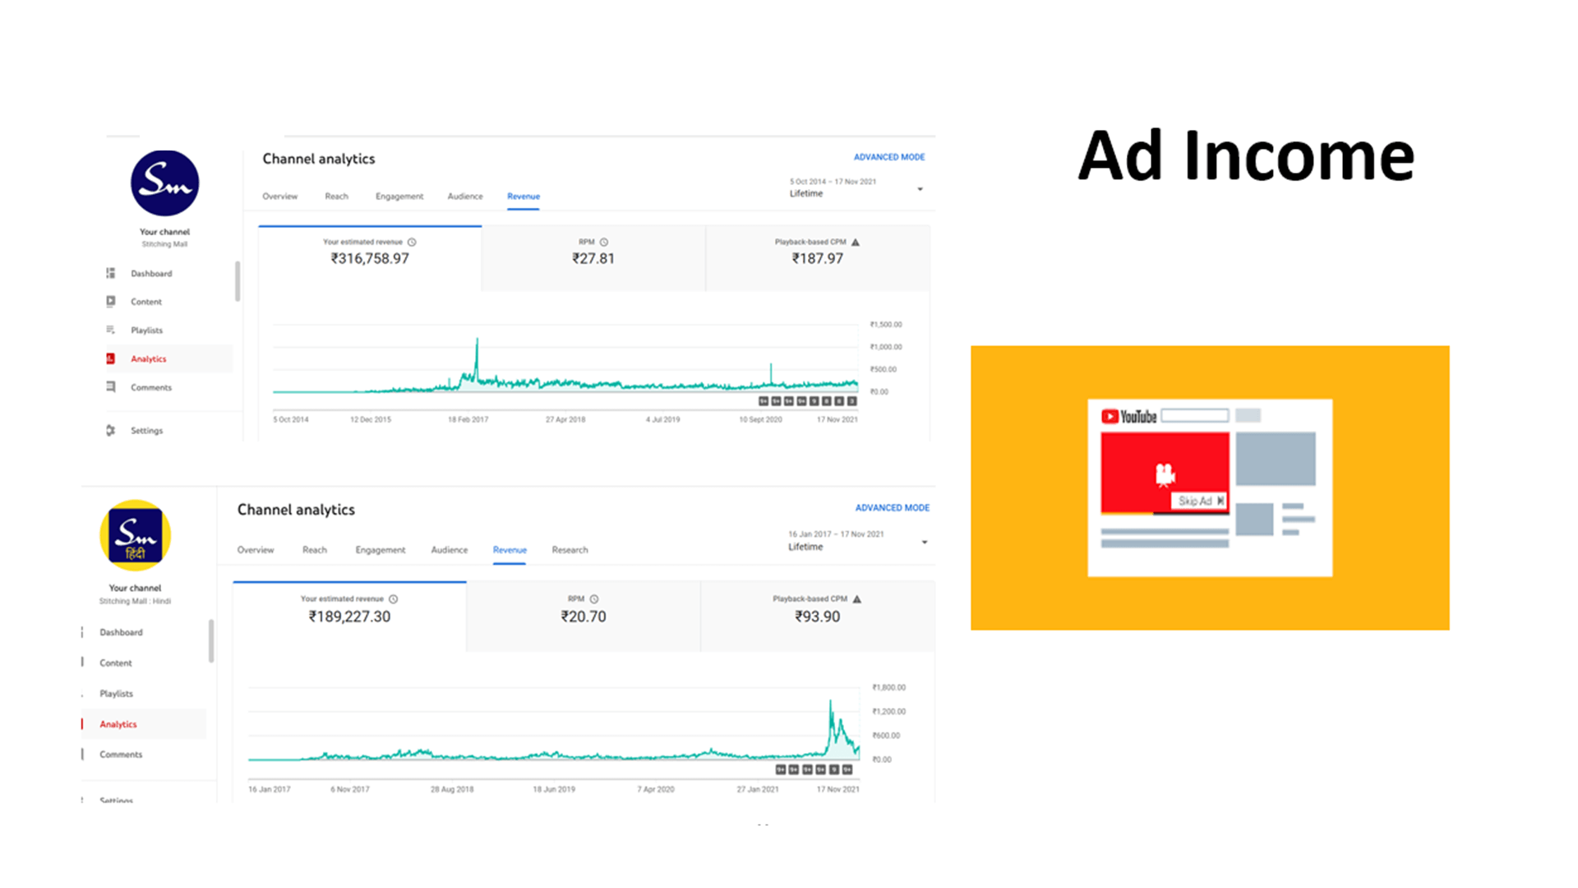Select the ₹93.90 Playback-based CPM card
Viewport: 1578px width, 888px height.
click(x=817, y=615)
